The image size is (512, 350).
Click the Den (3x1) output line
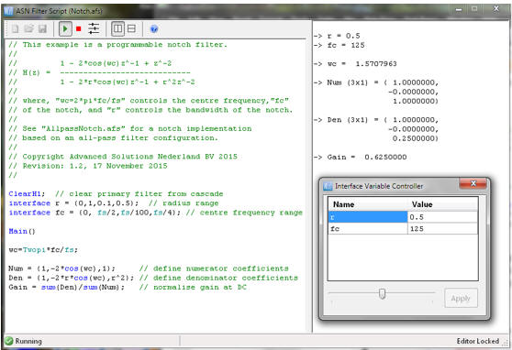pos(376,120)
